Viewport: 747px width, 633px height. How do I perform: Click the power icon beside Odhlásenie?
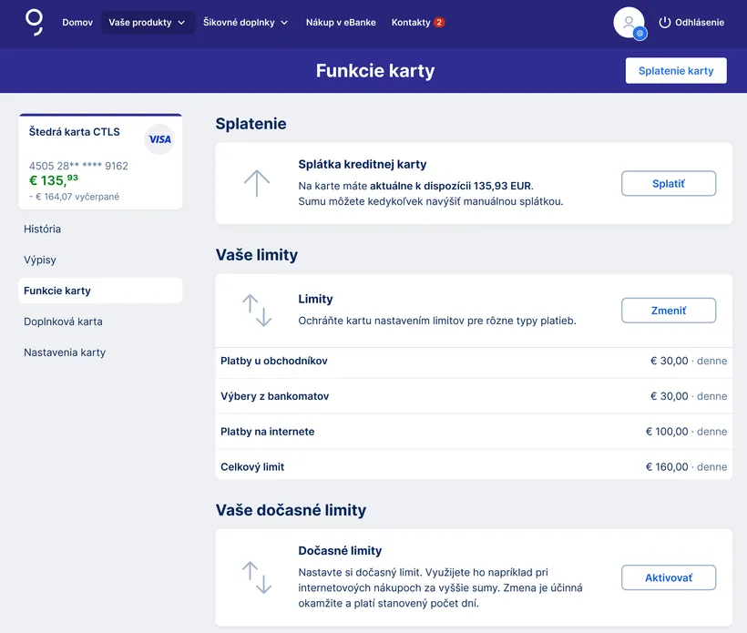(x=664, y=22)
